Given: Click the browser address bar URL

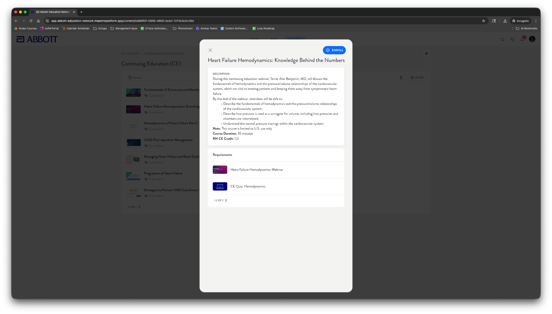Looking at the screenshot, I should coord(122,21).
